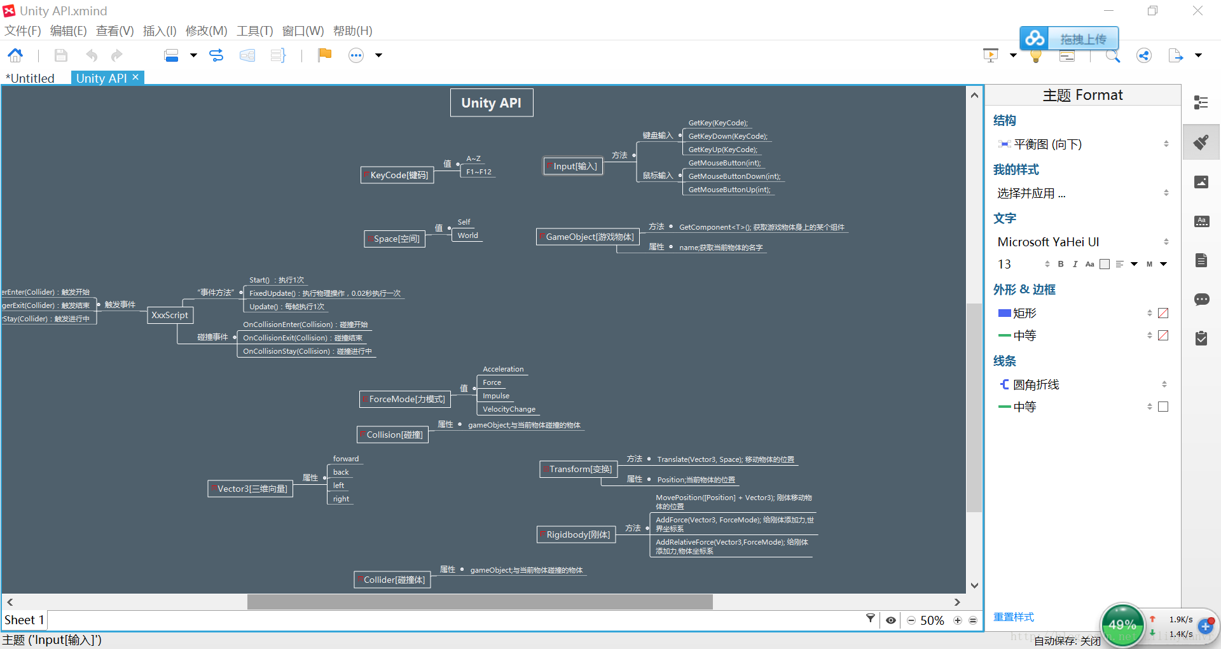1221x649 pixels.
Task: Insert a new topic with the Topic icon
Action: click(171, 55)
